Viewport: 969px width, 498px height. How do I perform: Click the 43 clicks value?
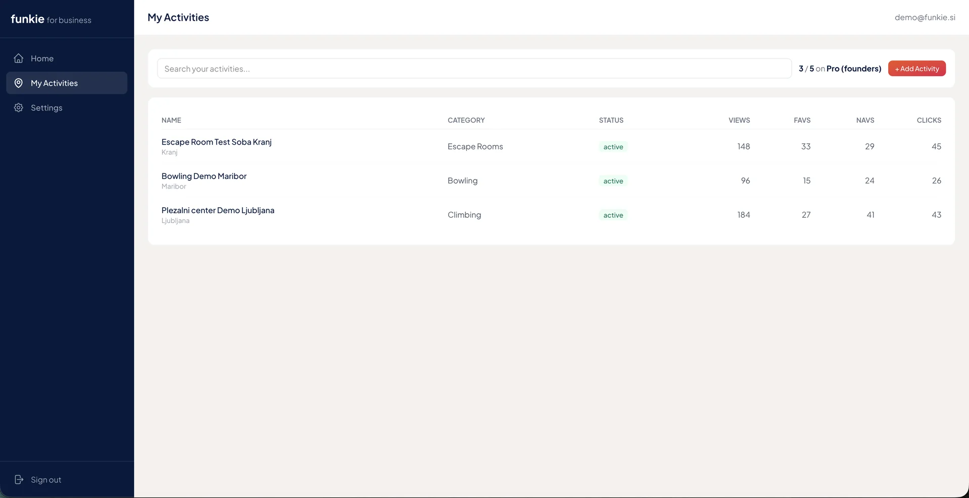[936, 215]
